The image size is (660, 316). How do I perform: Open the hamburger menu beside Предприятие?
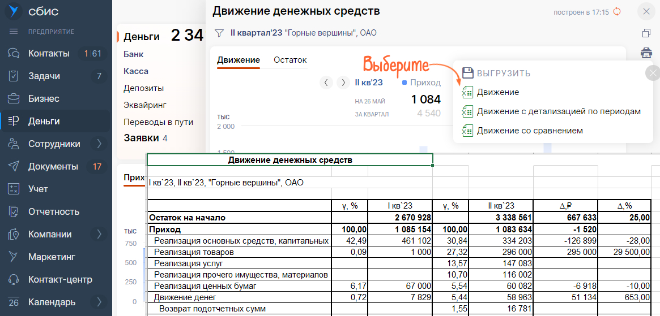[14, 32]
